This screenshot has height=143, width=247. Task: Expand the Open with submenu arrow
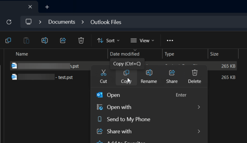coord(199,107)
